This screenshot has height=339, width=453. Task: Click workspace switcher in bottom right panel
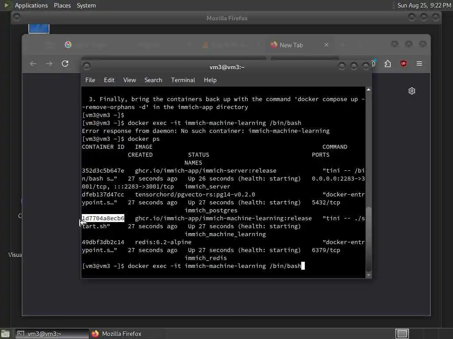tap(402, 334)
